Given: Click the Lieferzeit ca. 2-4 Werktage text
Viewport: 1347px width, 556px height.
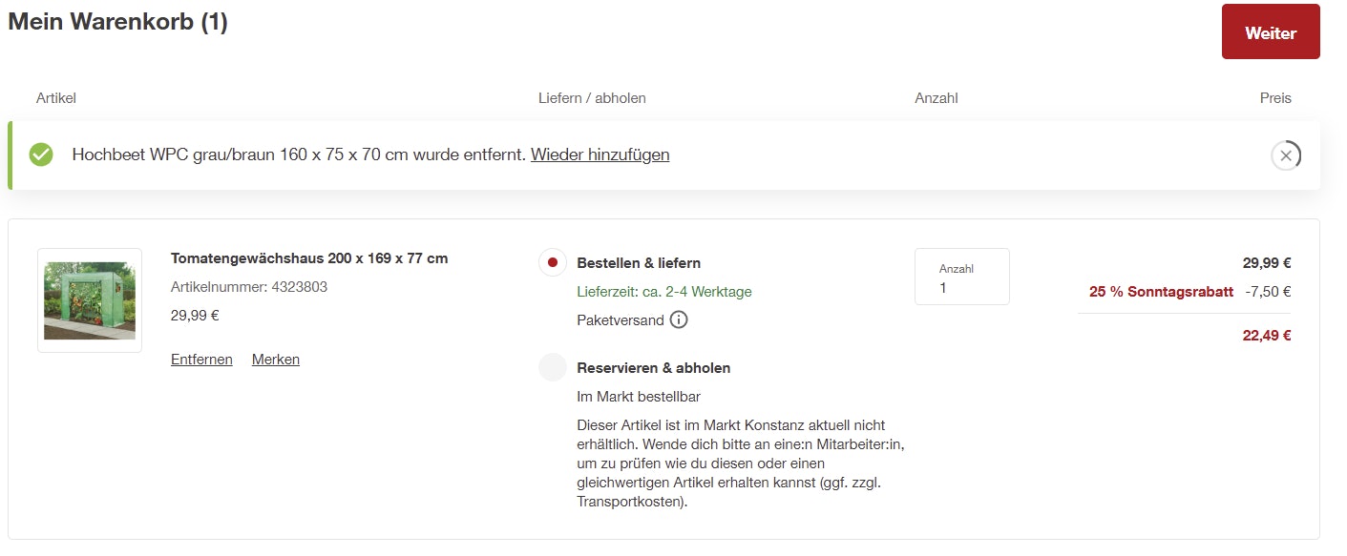Looking at the screenshot, I should tap(664, 292).
